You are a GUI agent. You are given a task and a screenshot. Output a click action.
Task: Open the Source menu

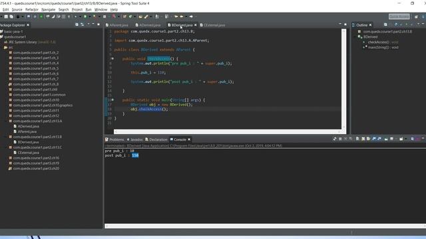coord(17,9)
